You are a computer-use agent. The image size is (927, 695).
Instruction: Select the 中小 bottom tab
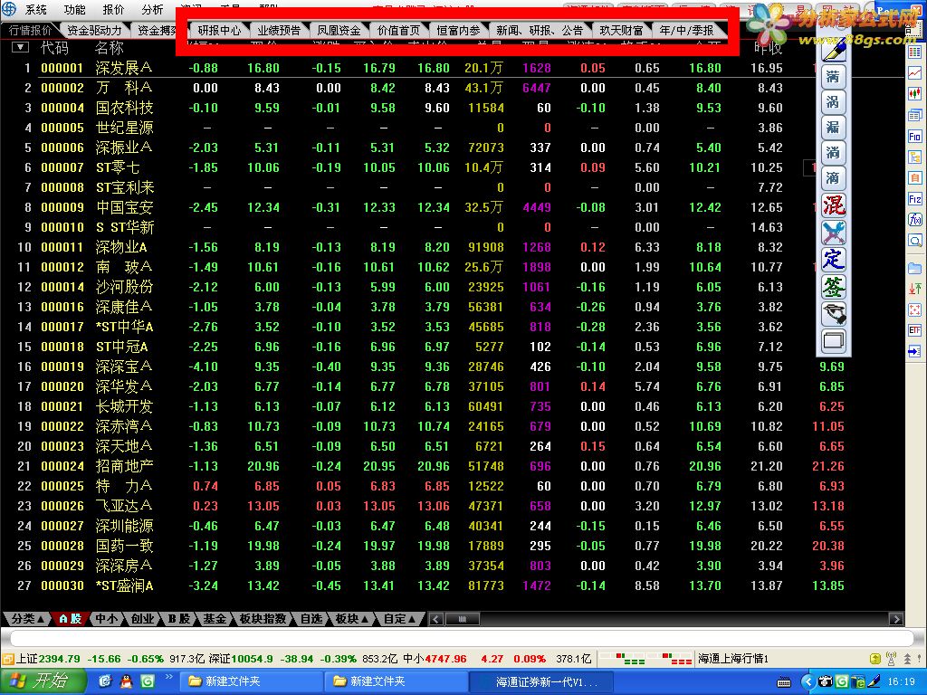[x=107, y=619]
